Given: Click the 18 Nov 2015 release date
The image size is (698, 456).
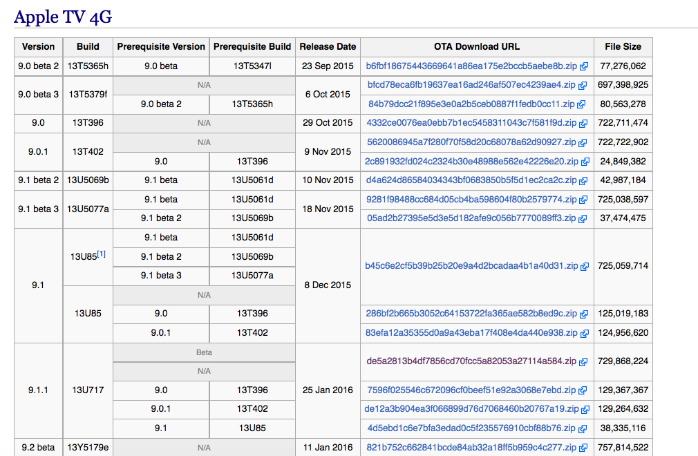Looking at the screenshot, I should 328,209.
